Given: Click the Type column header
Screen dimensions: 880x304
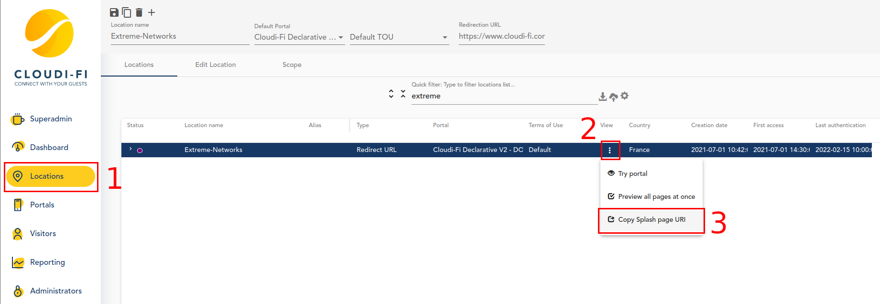Looking at the screenshot, I should click(363, 125).
